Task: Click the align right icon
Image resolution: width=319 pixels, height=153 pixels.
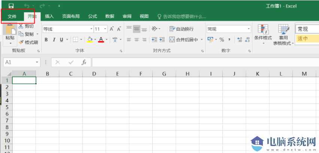Action: (144, 40)
